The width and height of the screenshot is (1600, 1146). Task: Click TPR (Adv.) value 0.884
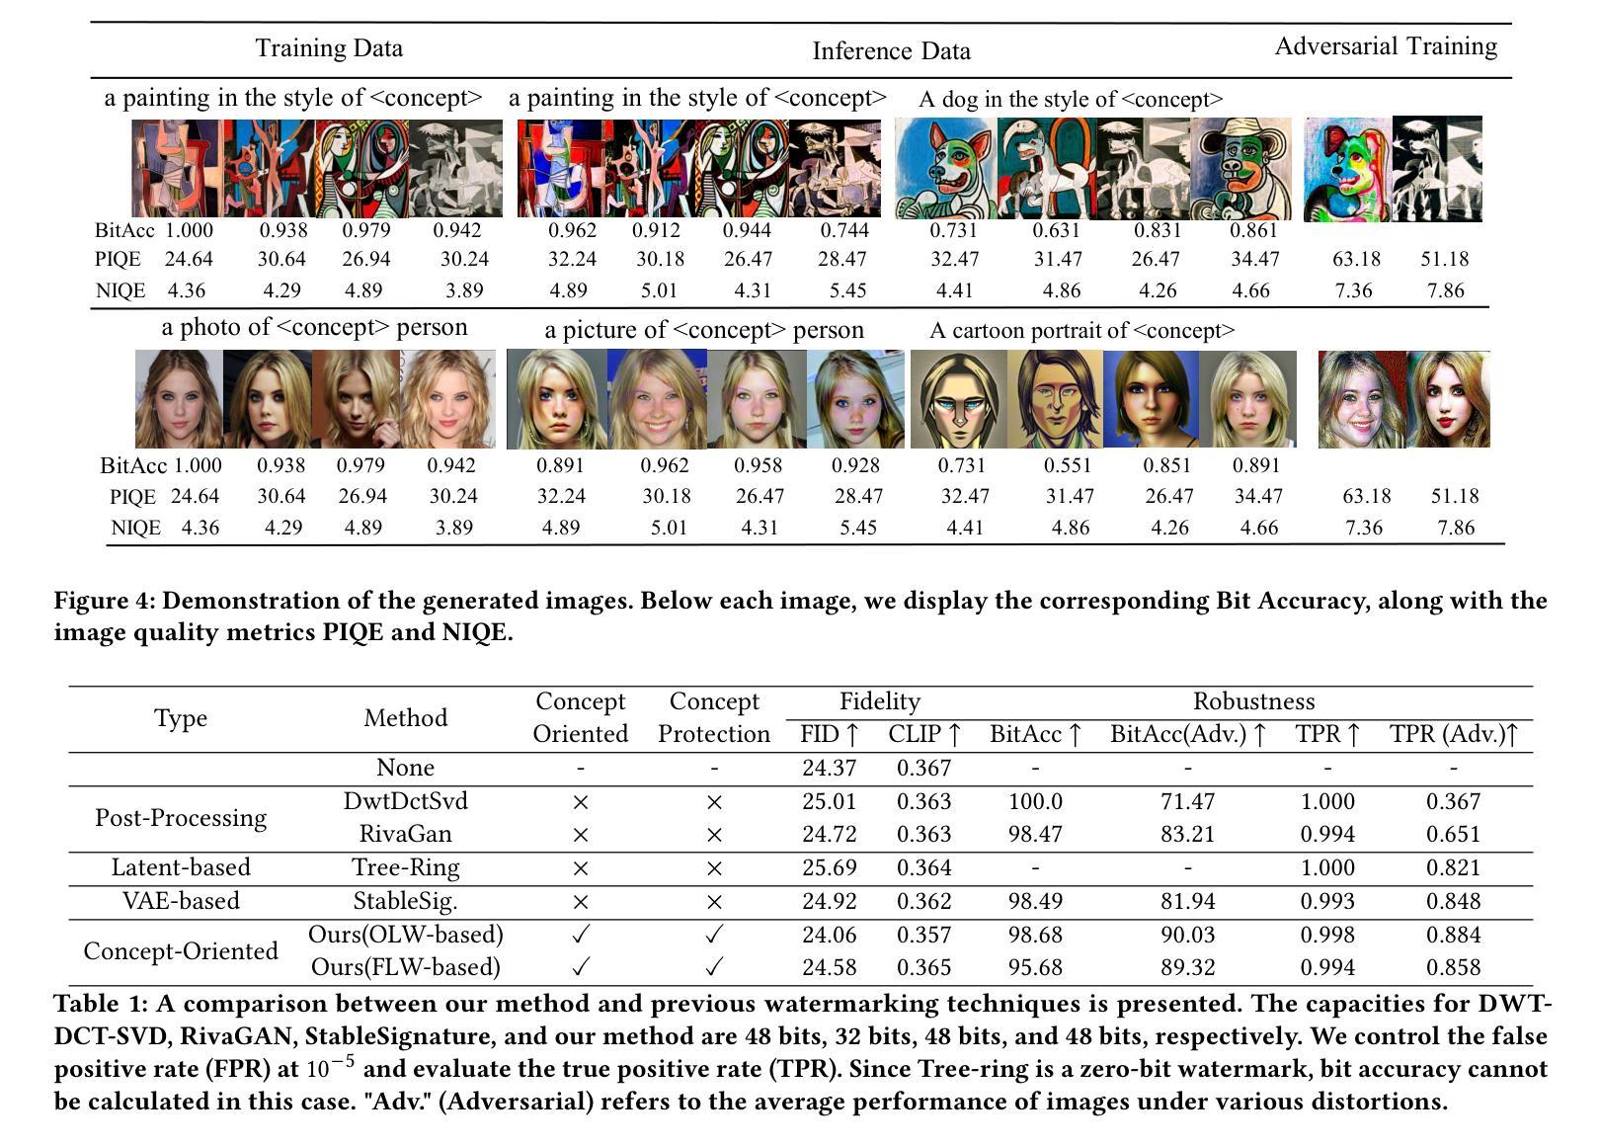(1454, 935)
